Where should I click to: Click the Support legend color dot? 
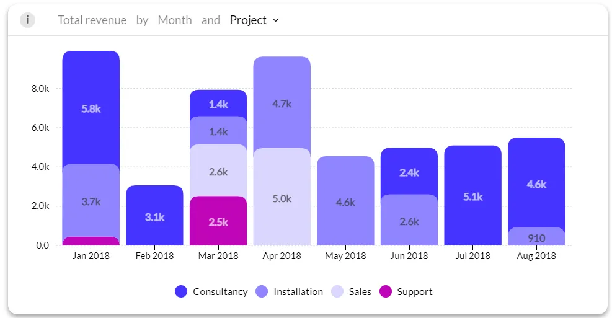[x=386, y=291]
